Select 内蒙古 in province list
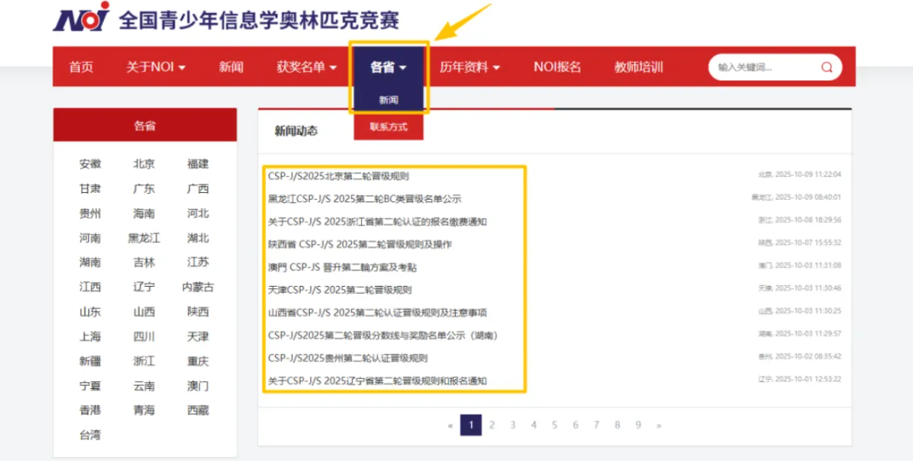The image size is (913, 461). (198, 287)
